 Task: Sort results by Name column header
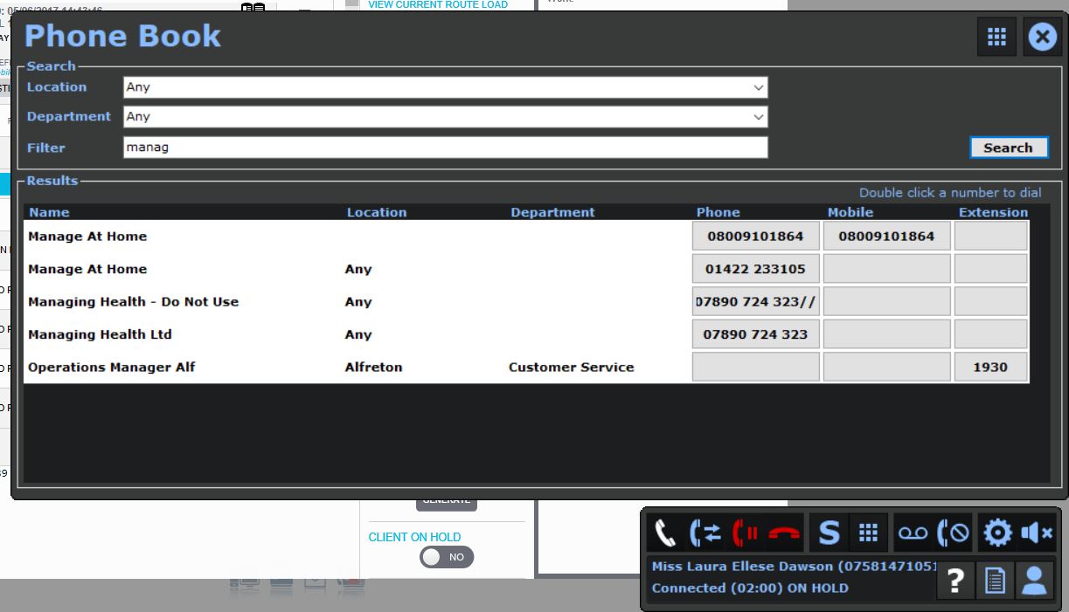(x=49, y=212)
